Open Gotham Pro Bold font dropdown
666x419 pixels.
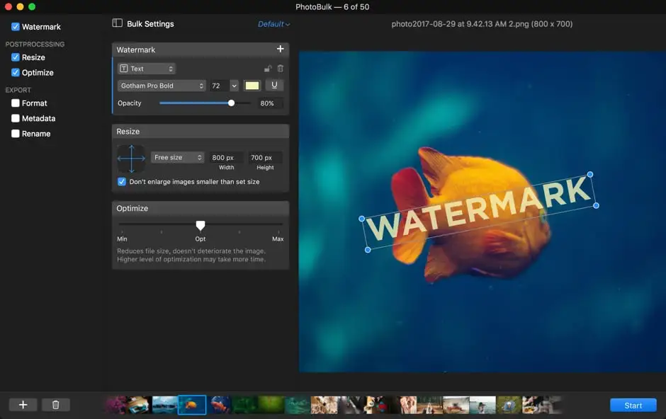point(162,86)
